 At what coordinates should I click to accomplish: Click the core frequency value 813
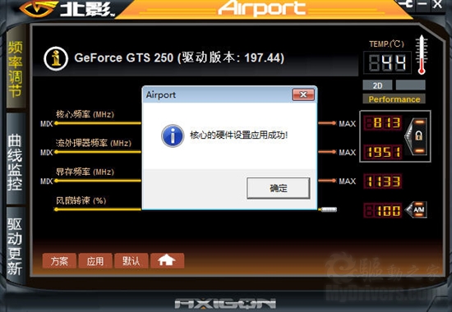382,123
